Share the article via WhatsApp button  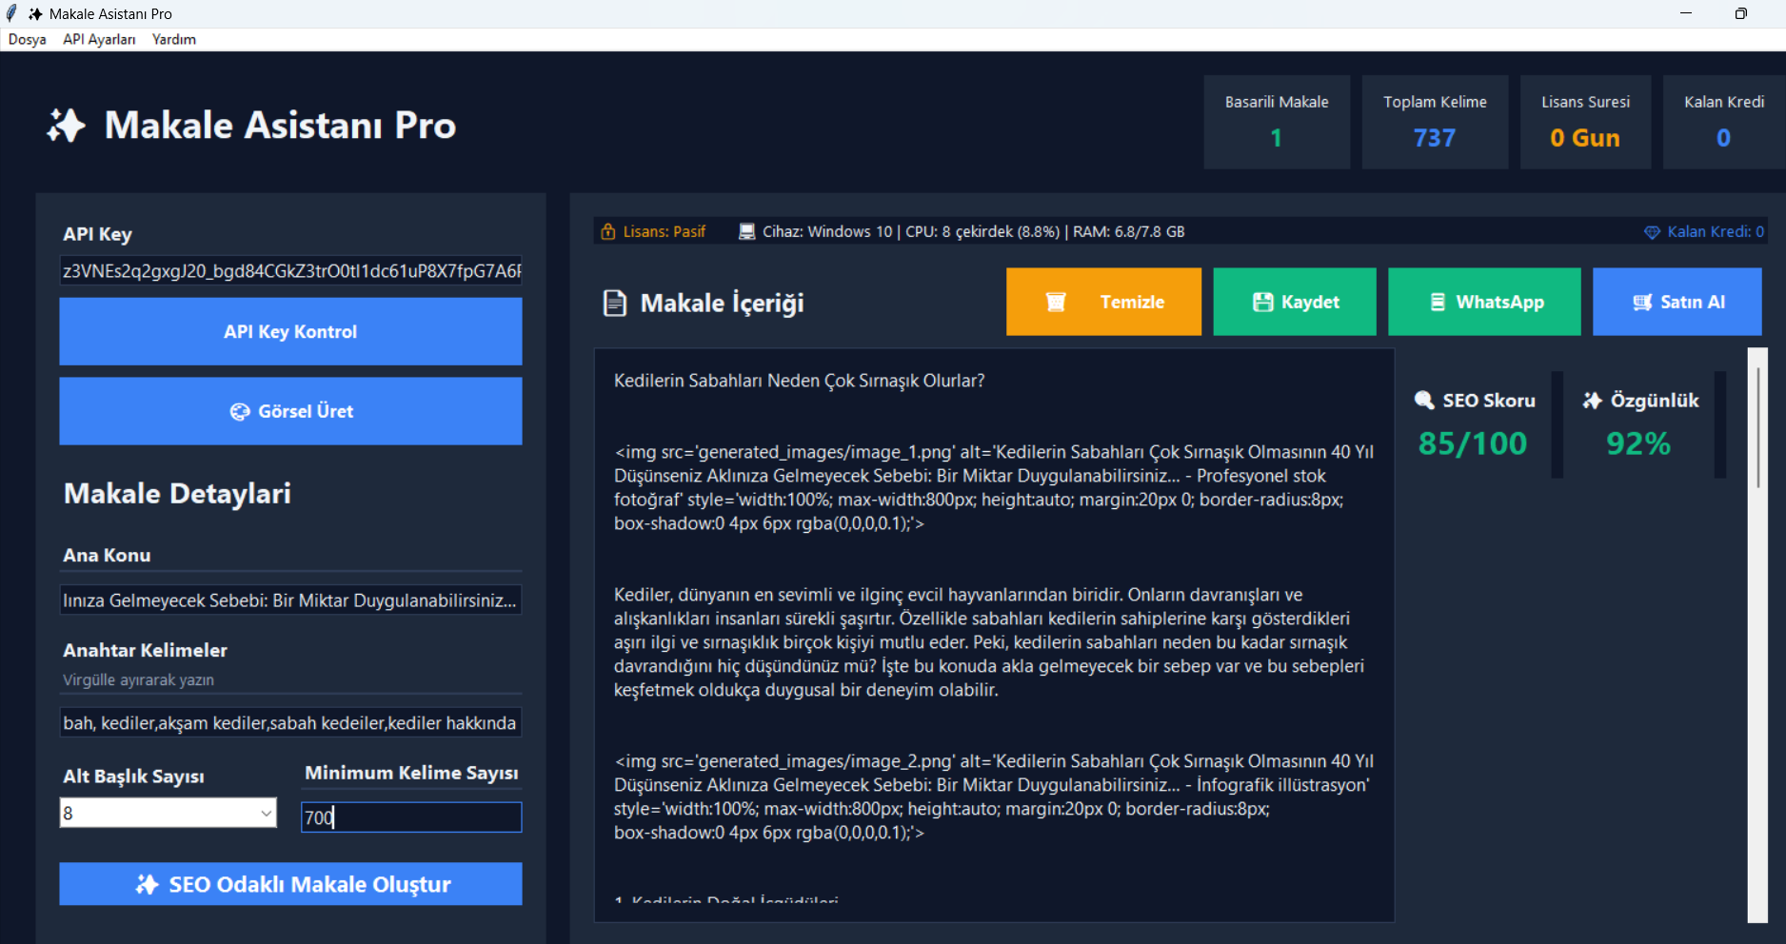(1484, 302)
